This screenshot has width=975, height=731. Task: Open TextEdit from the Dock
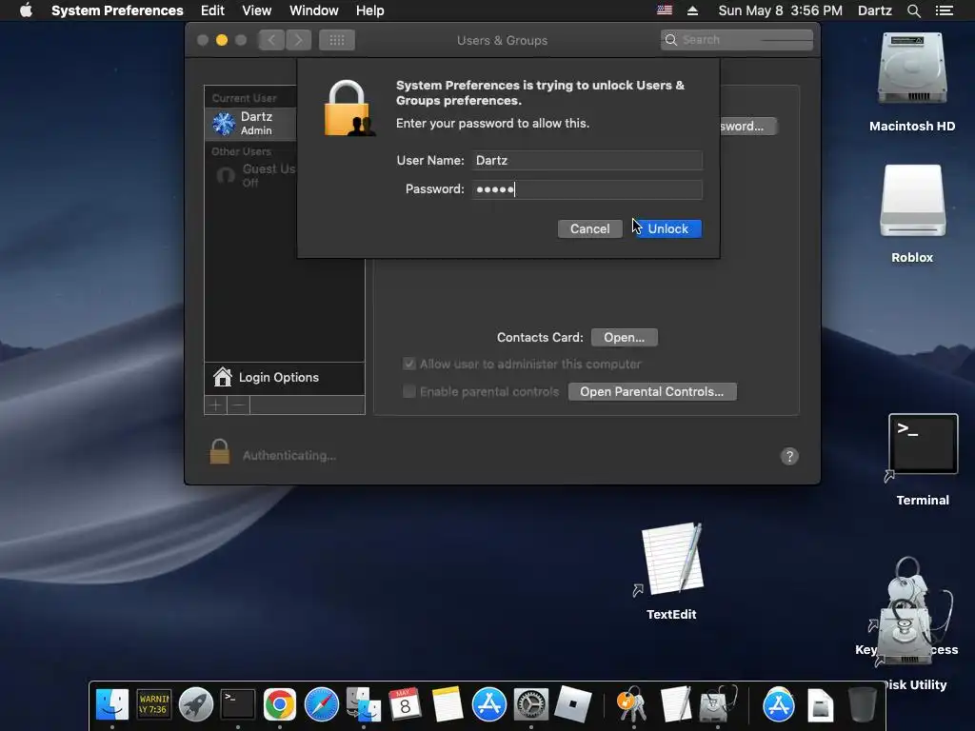[676, 704]
